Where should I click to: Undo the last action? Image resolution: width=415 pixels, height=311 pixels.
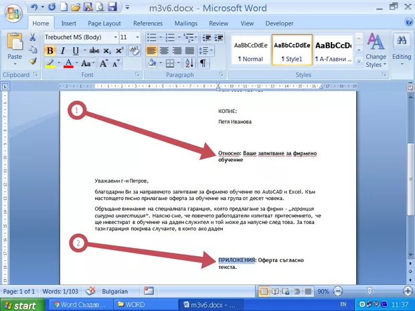pos(34,7)
